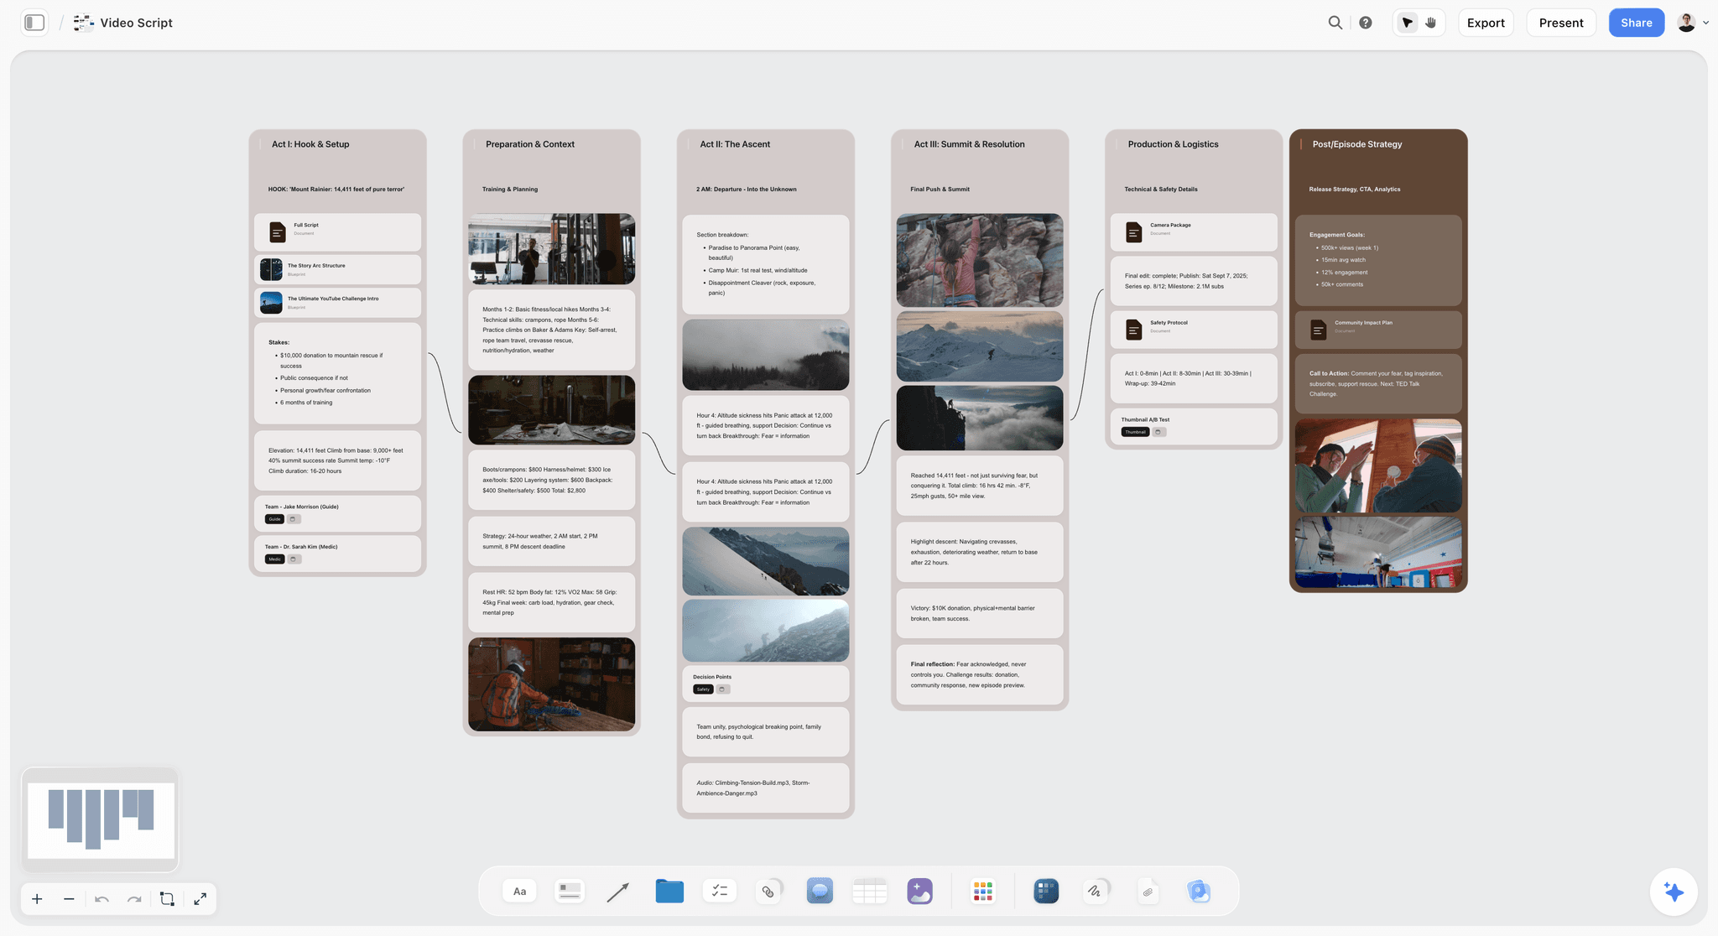Attach a file with paperclip tool
The image size is (1718, 936).
[1148, 892]
